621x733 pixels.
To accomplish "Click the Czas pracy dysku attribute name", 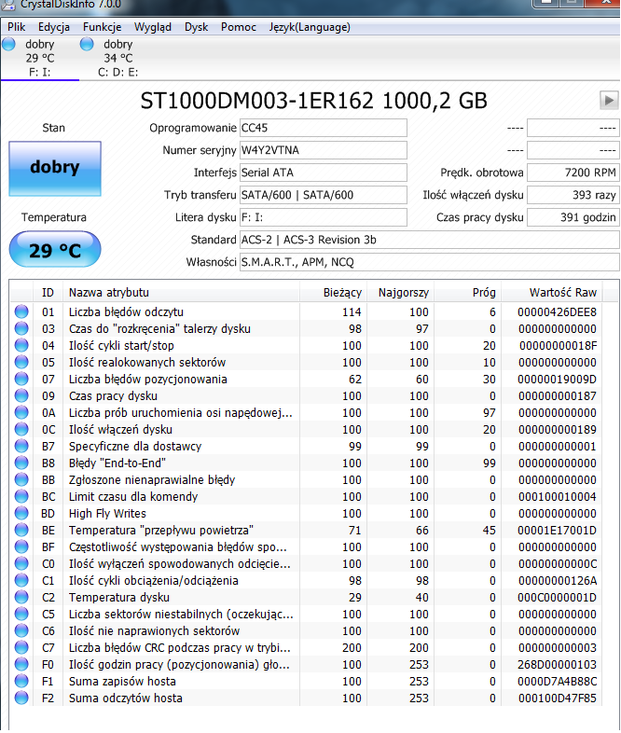I will [113, 396].
